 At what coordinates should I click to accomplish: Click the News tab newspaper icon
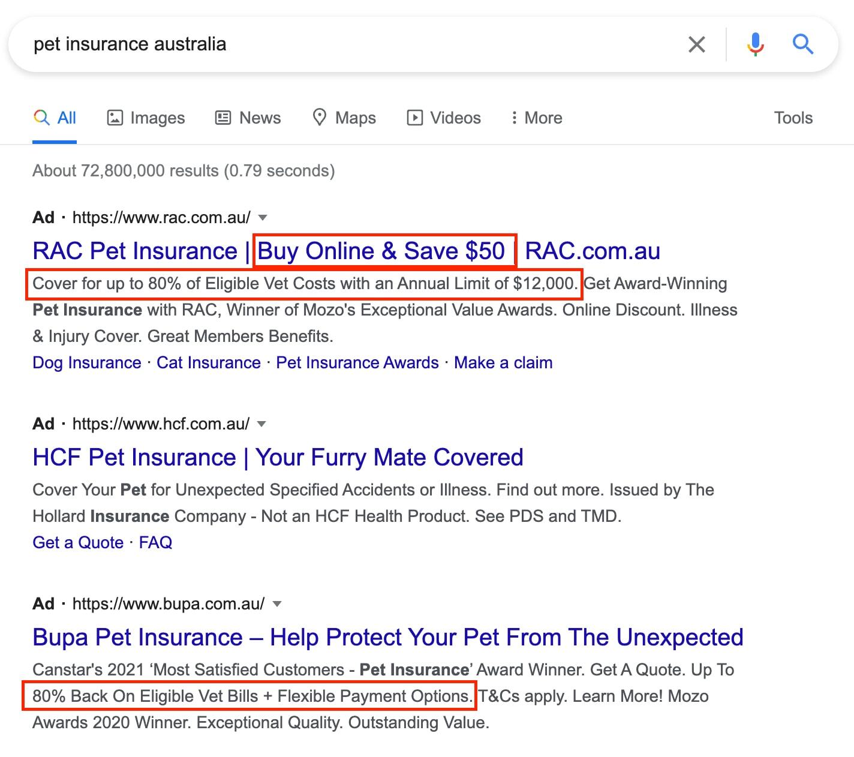click(x=223, y=118)
